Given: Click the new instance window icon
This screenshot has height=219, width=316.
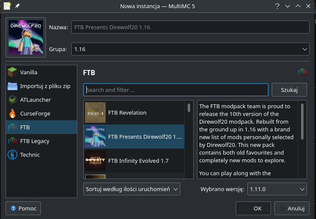Looking at the screenshot, I should (x=7, y=6).
